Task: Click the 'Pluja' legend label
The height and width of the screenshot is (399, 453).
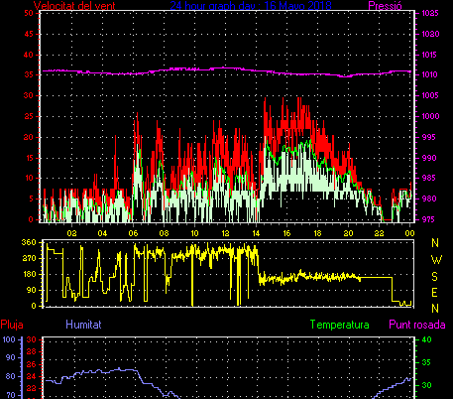Action: [12, 325]
